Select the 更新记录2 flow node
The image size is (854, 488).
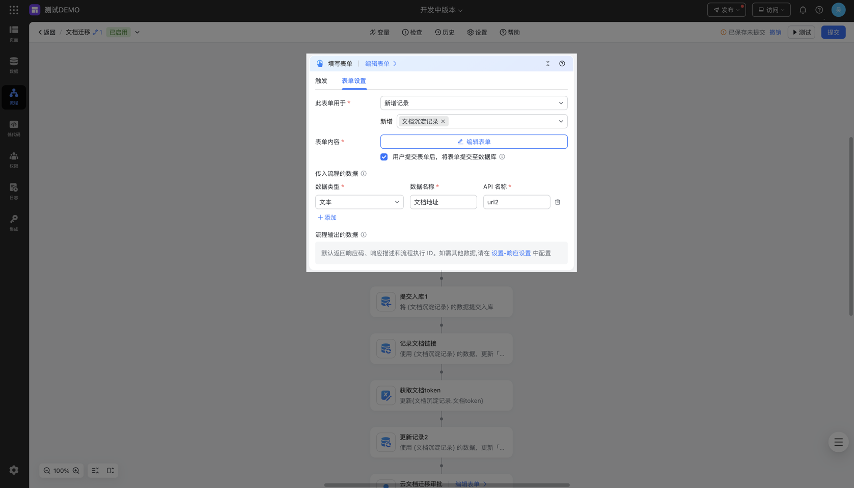(441, 442)
